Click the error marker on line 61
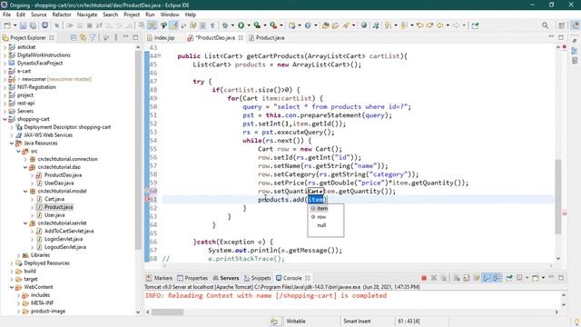581x327 pixels. pyautogui.click(x=147, y=200)
